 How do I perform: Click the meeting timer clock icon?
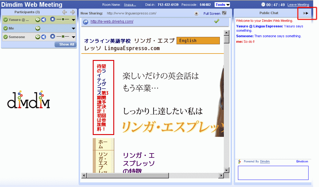263,5
